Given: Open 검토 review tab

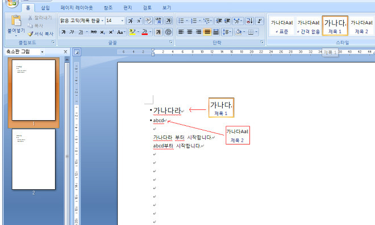Looking at the screenshot, I should click(x=147, y=7).
